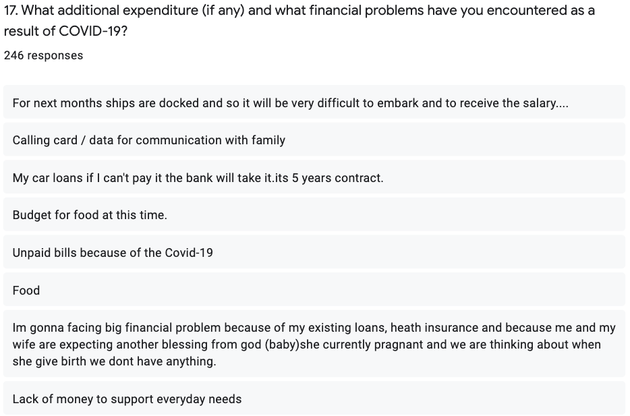
Task: Click the single-word "Food" response
Action: (x=26, y=291)
